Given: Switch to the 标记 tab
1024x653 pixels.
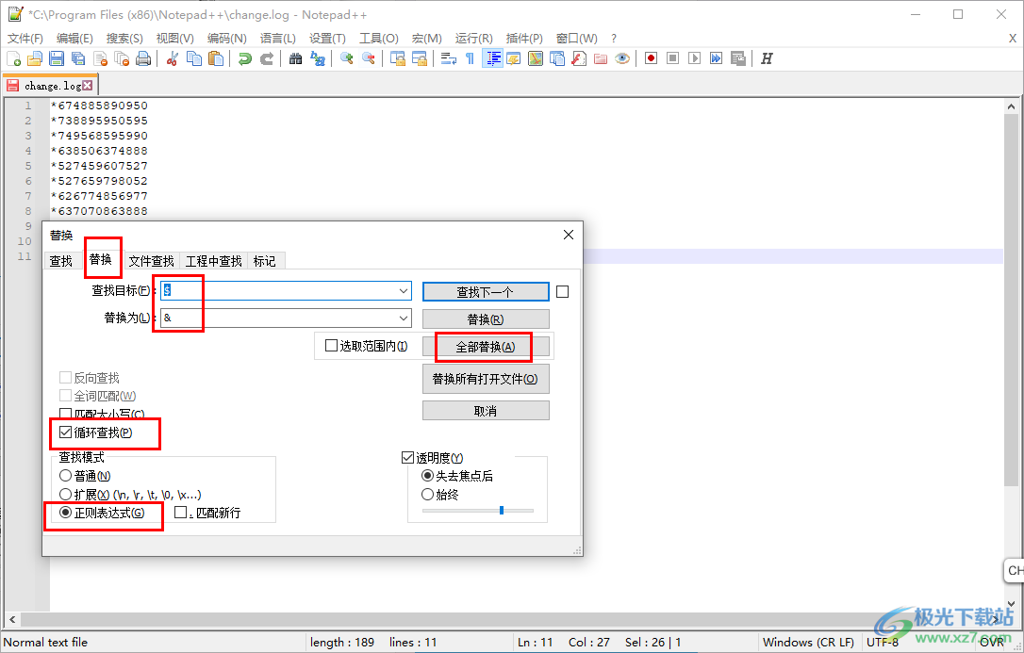Looking at the screenshot, I should pyautogui.click(x=265, y=261).
